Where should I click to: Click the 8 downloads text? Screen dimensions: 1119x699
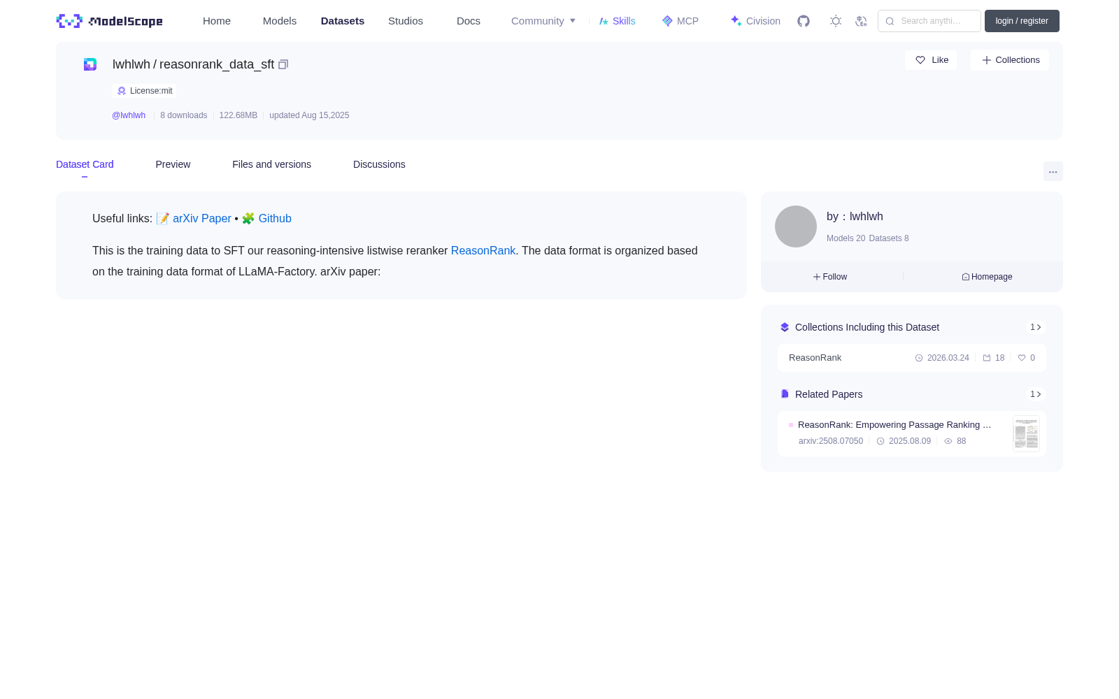(184, 115)
